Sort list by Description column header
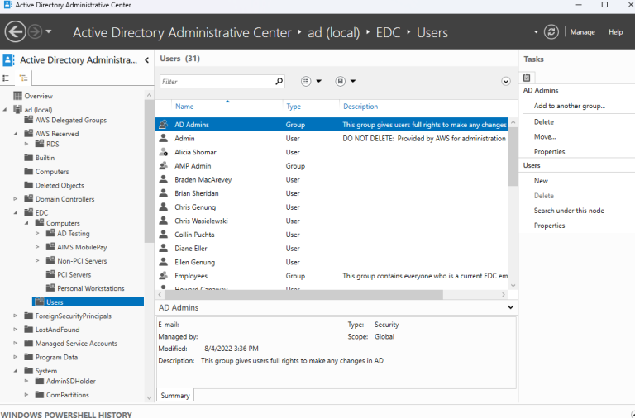The image size is (635, 418). (360, 107)
